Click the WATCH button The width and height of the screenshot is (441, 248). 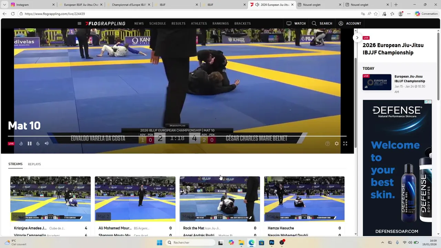pyautogui.click(x=296, y=23)
